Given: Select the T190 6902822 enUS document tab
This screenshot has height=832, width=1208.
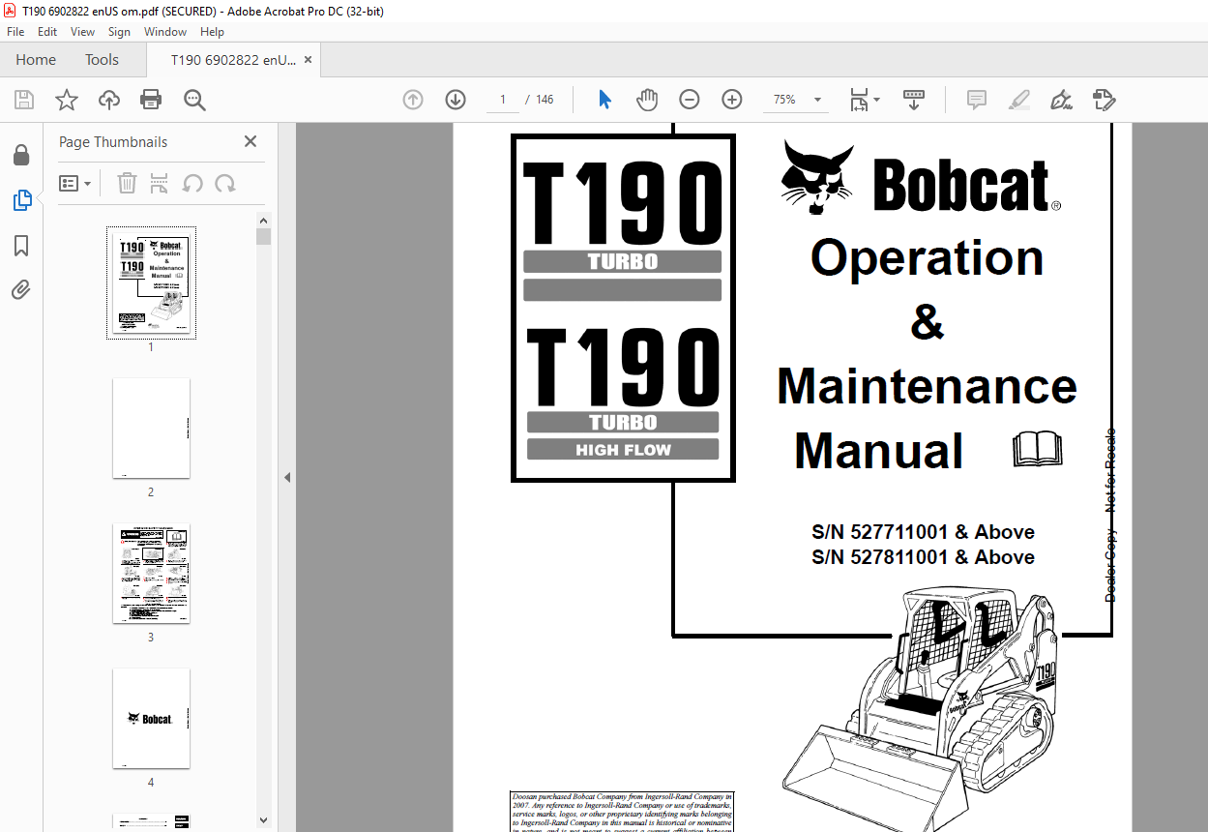Looking at the screenshot, I should click(233, 60).
